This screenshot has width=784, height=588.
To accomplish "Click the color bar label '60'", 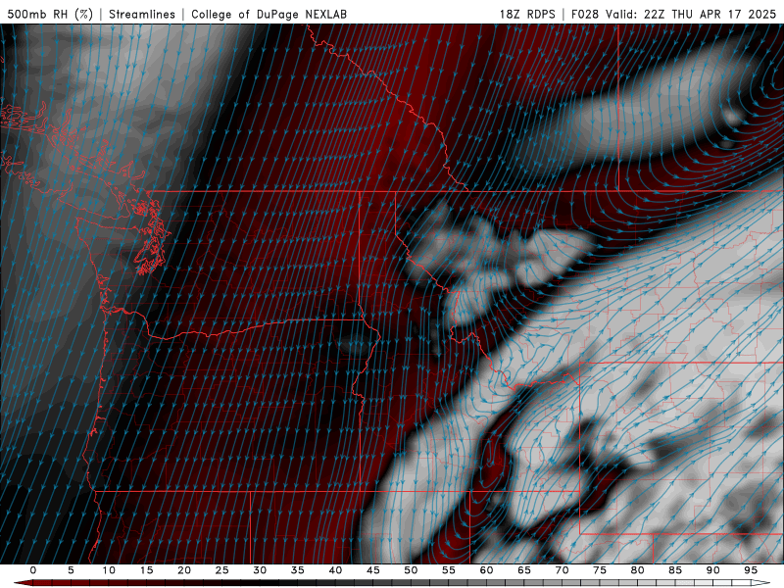I will 486,570.
